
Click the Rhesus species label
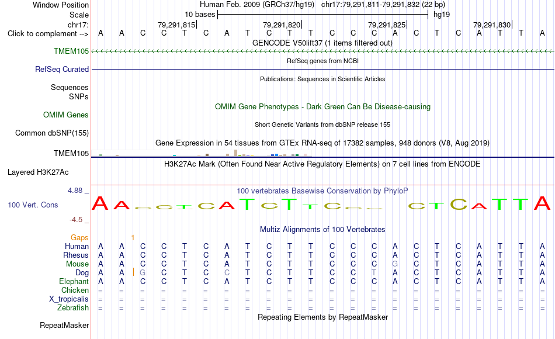(x=76, y=255)
